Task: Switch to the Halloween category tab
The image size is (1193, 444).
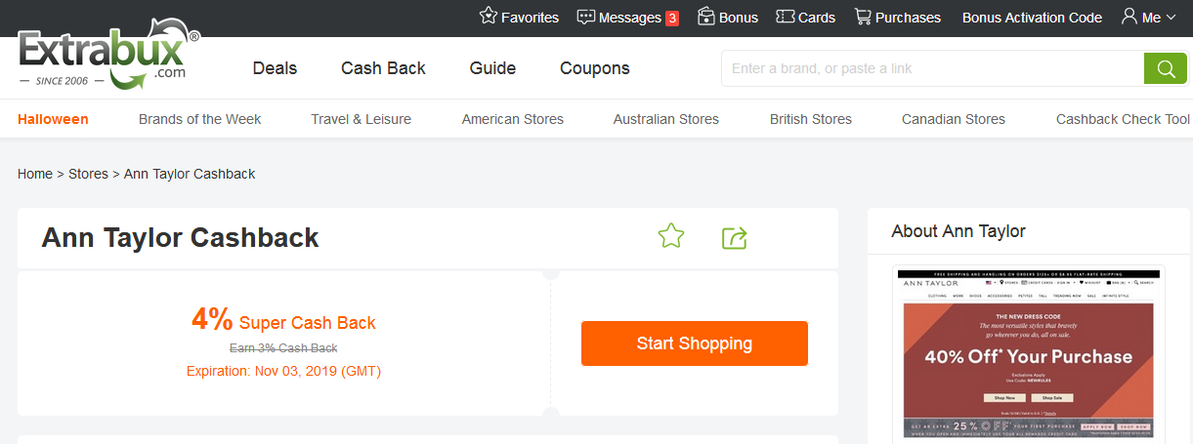Action: point(53,119)
